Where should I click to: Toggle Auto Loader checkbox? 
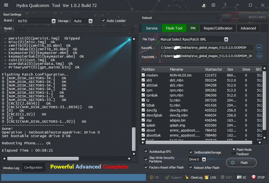click(103, 20)
